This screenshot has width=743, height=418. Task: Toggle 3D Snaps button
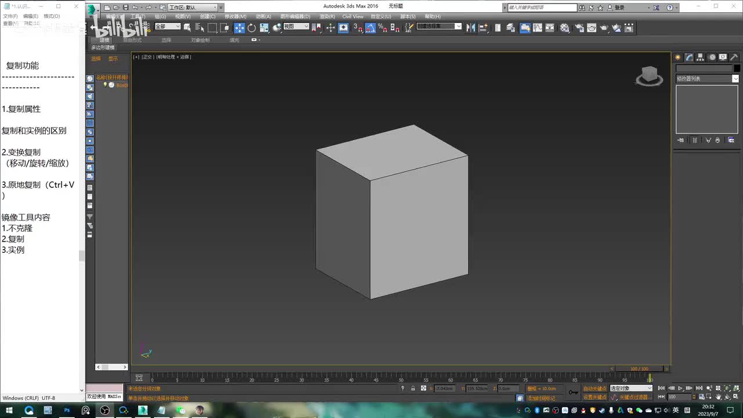click(x=359, y=28)
